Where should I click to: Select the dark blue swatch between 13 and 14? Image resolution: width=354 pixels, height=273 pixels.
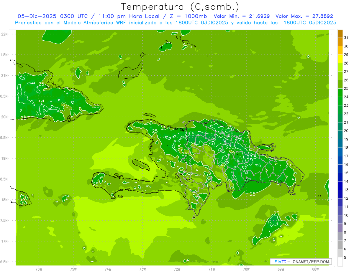(x=340, y=186)
